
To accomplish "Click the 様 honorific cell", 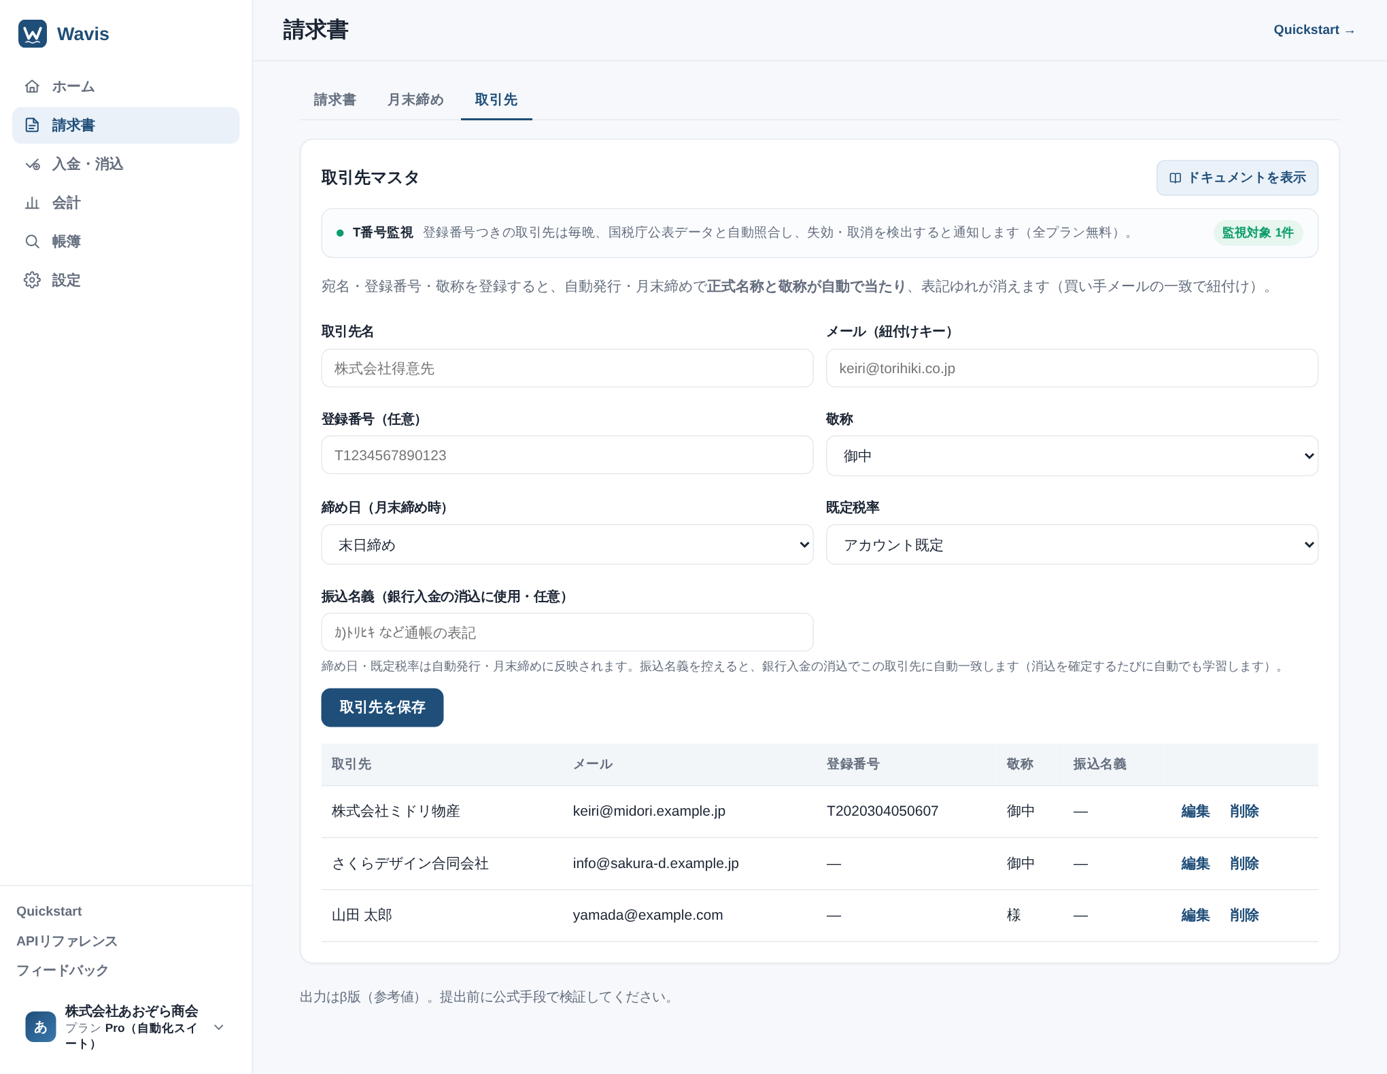I will pos(1014,915).
